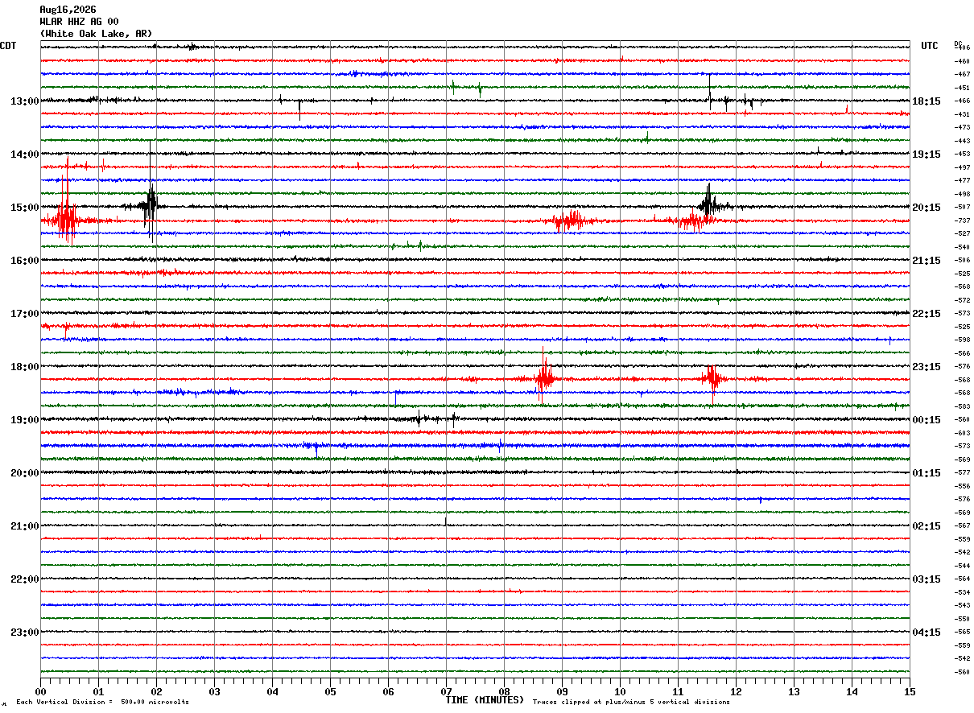Click the DC offset value '-534'
The image size is (974, 713).
click(962, 592)
